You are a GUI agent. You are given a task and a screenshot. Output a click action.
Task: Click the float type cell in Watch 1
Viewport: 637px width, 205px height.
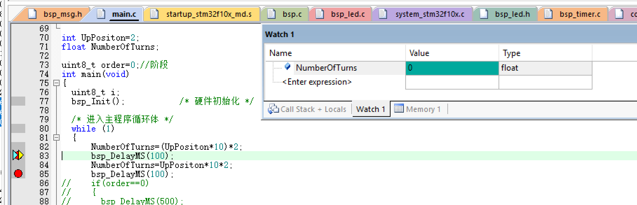pos(545,68)
